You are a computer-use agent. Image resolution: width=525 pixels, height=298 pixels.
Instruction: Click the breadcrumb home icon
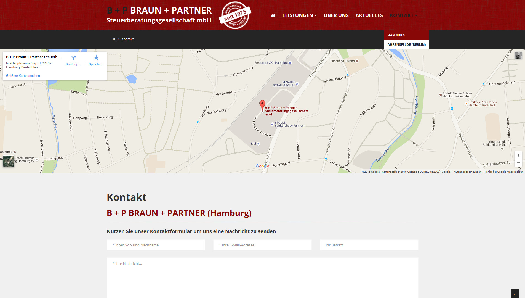click(114, 39)
